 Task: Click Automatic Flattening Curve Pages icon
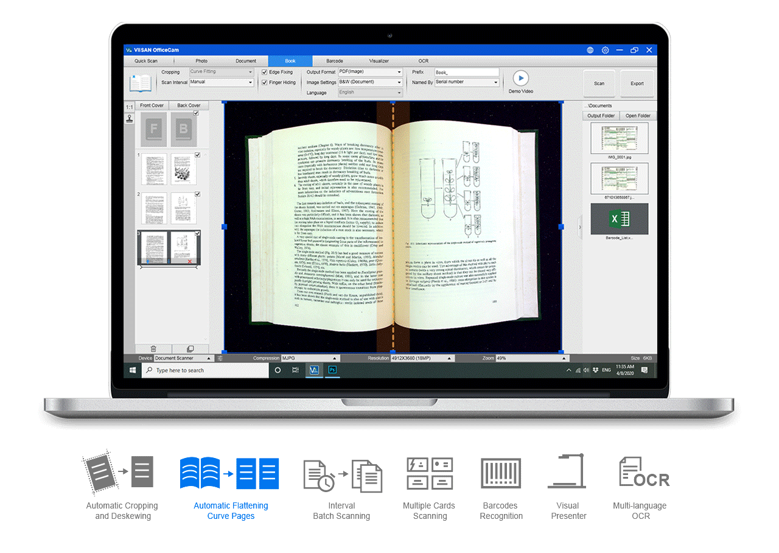pyautogui.click(x=229, y=473)
